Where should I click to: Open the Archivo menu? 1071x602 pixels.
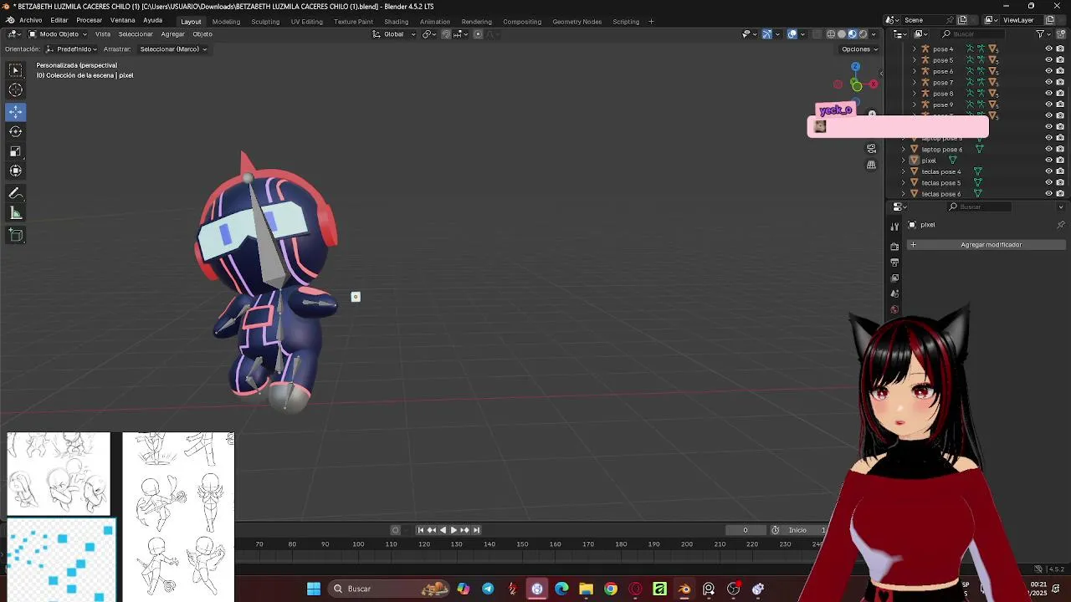tap(30, 20)
